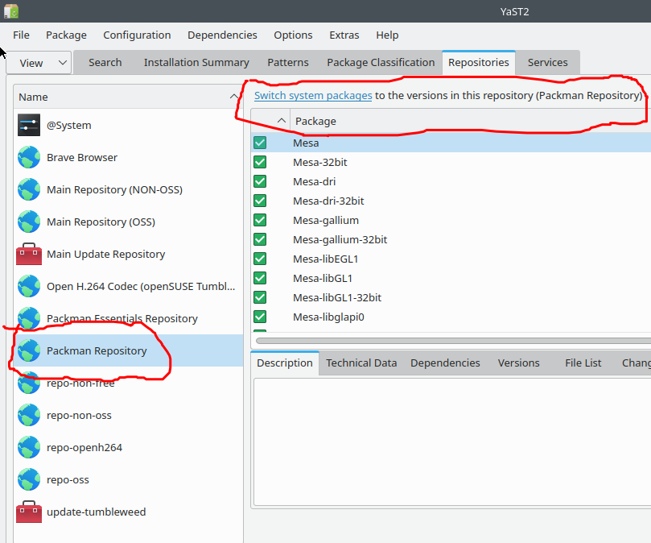651x543 pixels.
Task: Select the Packman Repository globe icon
Action: pos(28,350)
